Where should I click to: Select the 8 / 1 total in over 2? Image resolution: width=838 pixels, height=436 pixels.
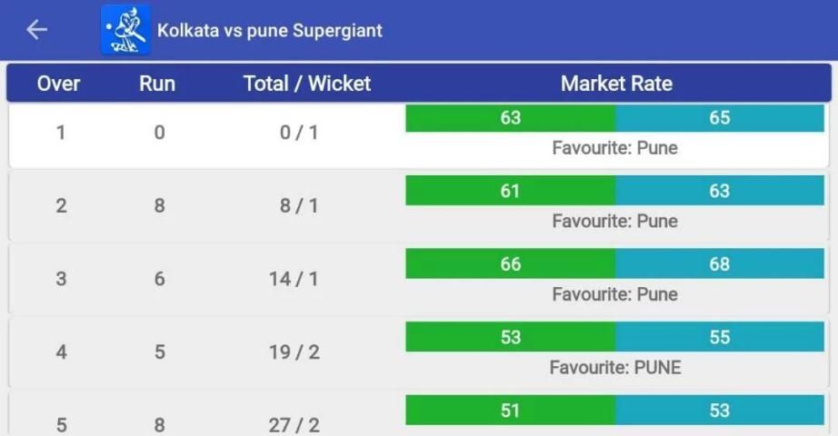pyautogui.click(x=299, y=206)
